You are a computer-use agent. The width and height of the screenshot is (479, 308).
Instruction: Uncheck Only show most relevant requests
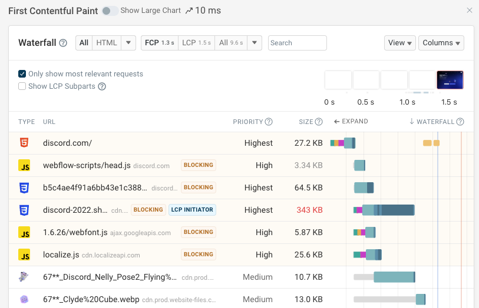22,74
